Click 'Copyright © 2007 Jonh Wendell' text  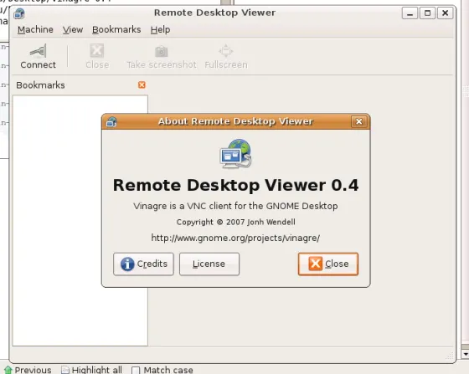point(235,222)
